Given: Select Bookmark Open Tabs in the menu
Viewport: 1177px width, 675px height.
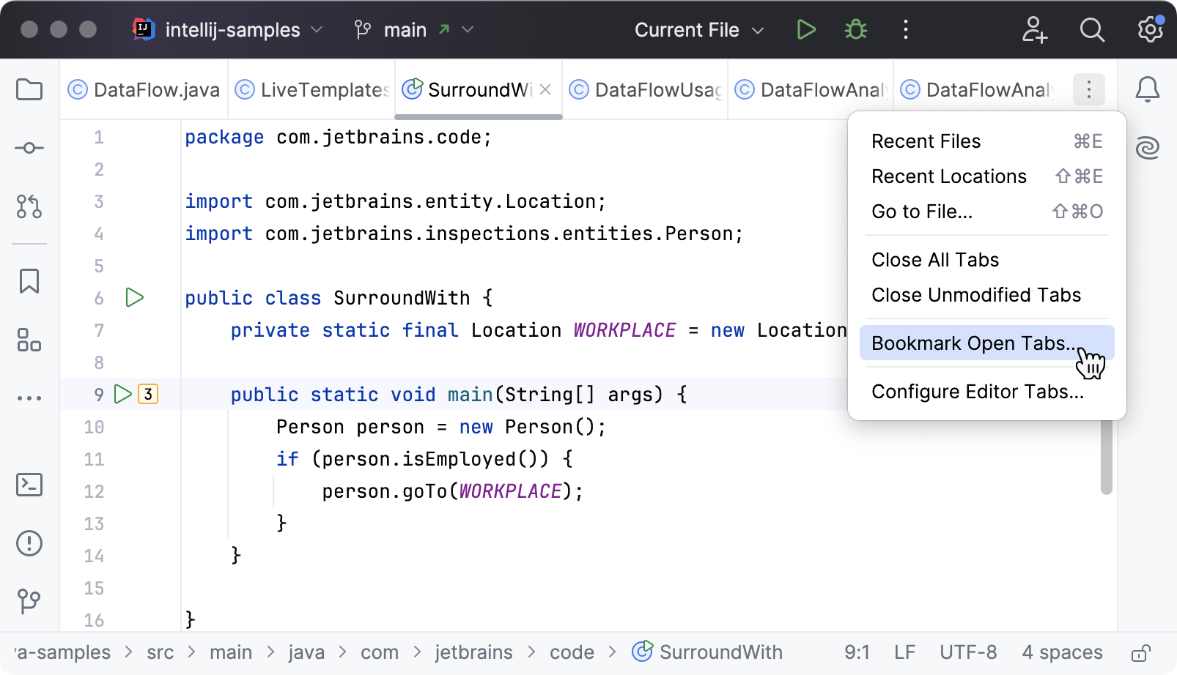Looking at the screenshot, I should tap(975, 343).
